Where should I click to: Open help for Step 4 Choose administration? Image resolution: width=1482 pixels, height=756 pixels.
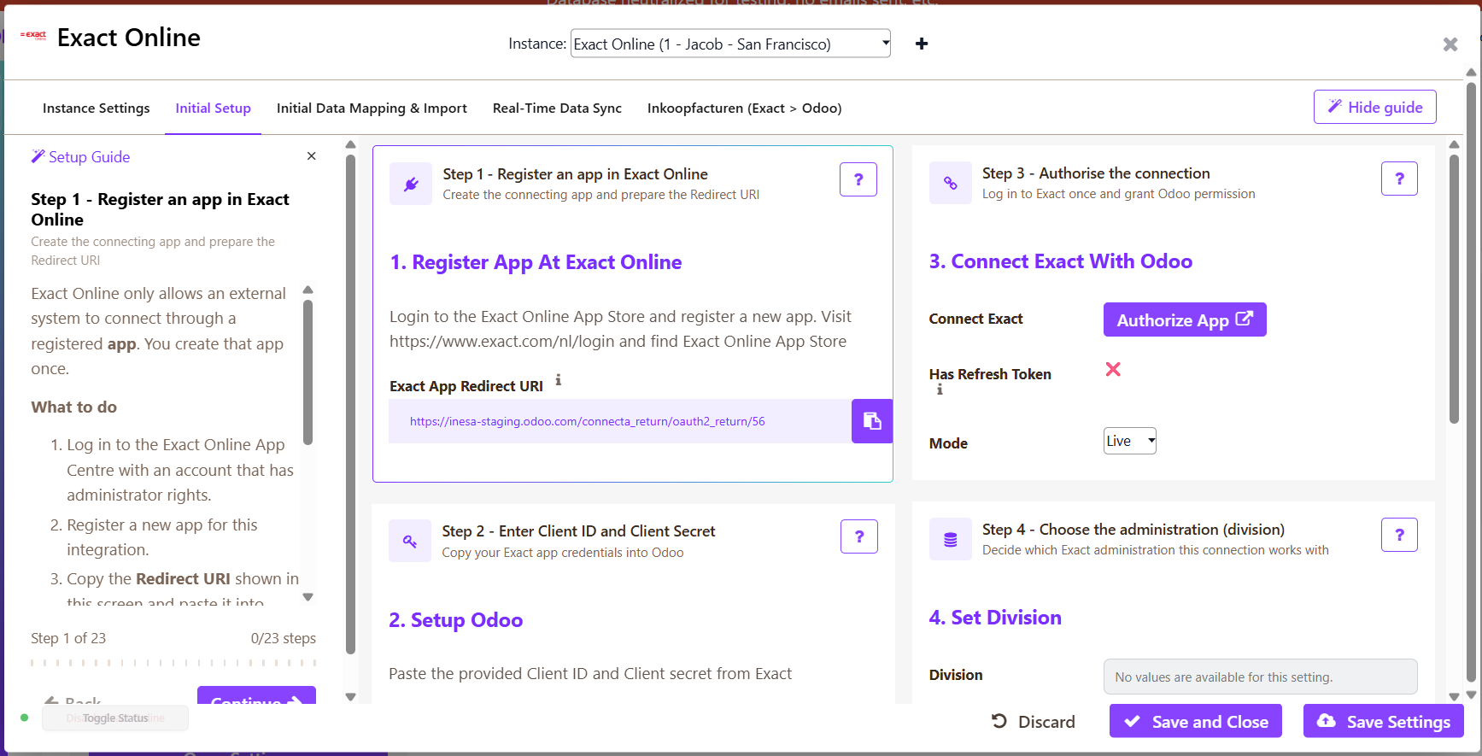(1399, 535)
